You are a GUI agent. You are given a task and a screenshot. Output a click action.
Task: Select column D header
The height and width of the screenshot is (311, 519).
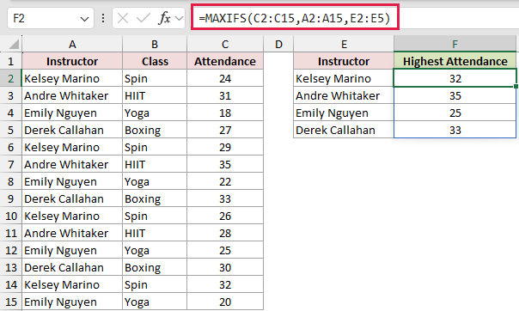(278, 44)
